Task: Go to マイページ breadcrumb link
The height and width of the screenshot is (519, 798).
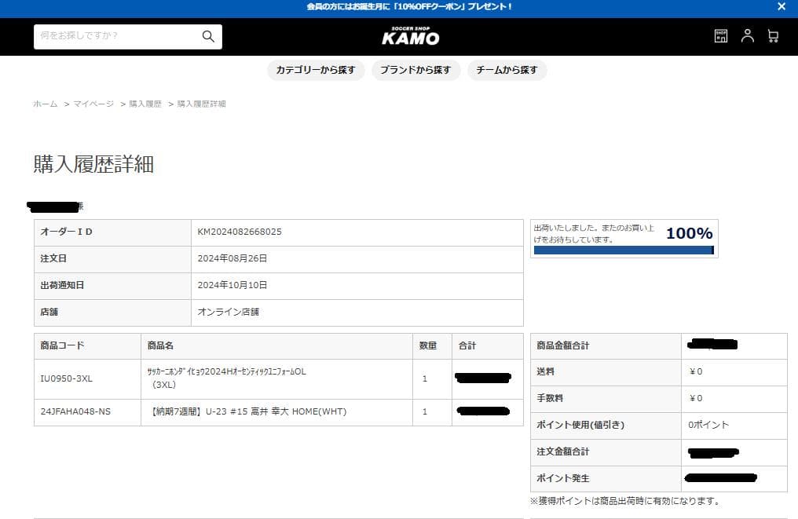Action: click(x=93, y=104)
